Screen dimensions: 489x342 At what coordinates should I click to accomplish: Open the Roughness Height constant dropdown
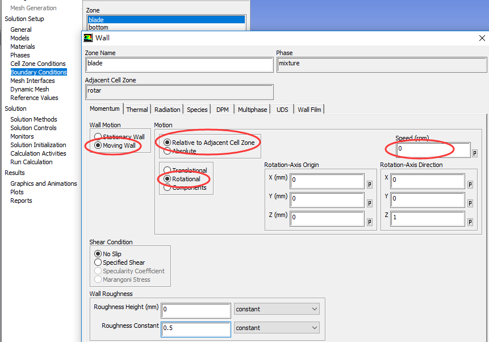[x=277, y=309]
